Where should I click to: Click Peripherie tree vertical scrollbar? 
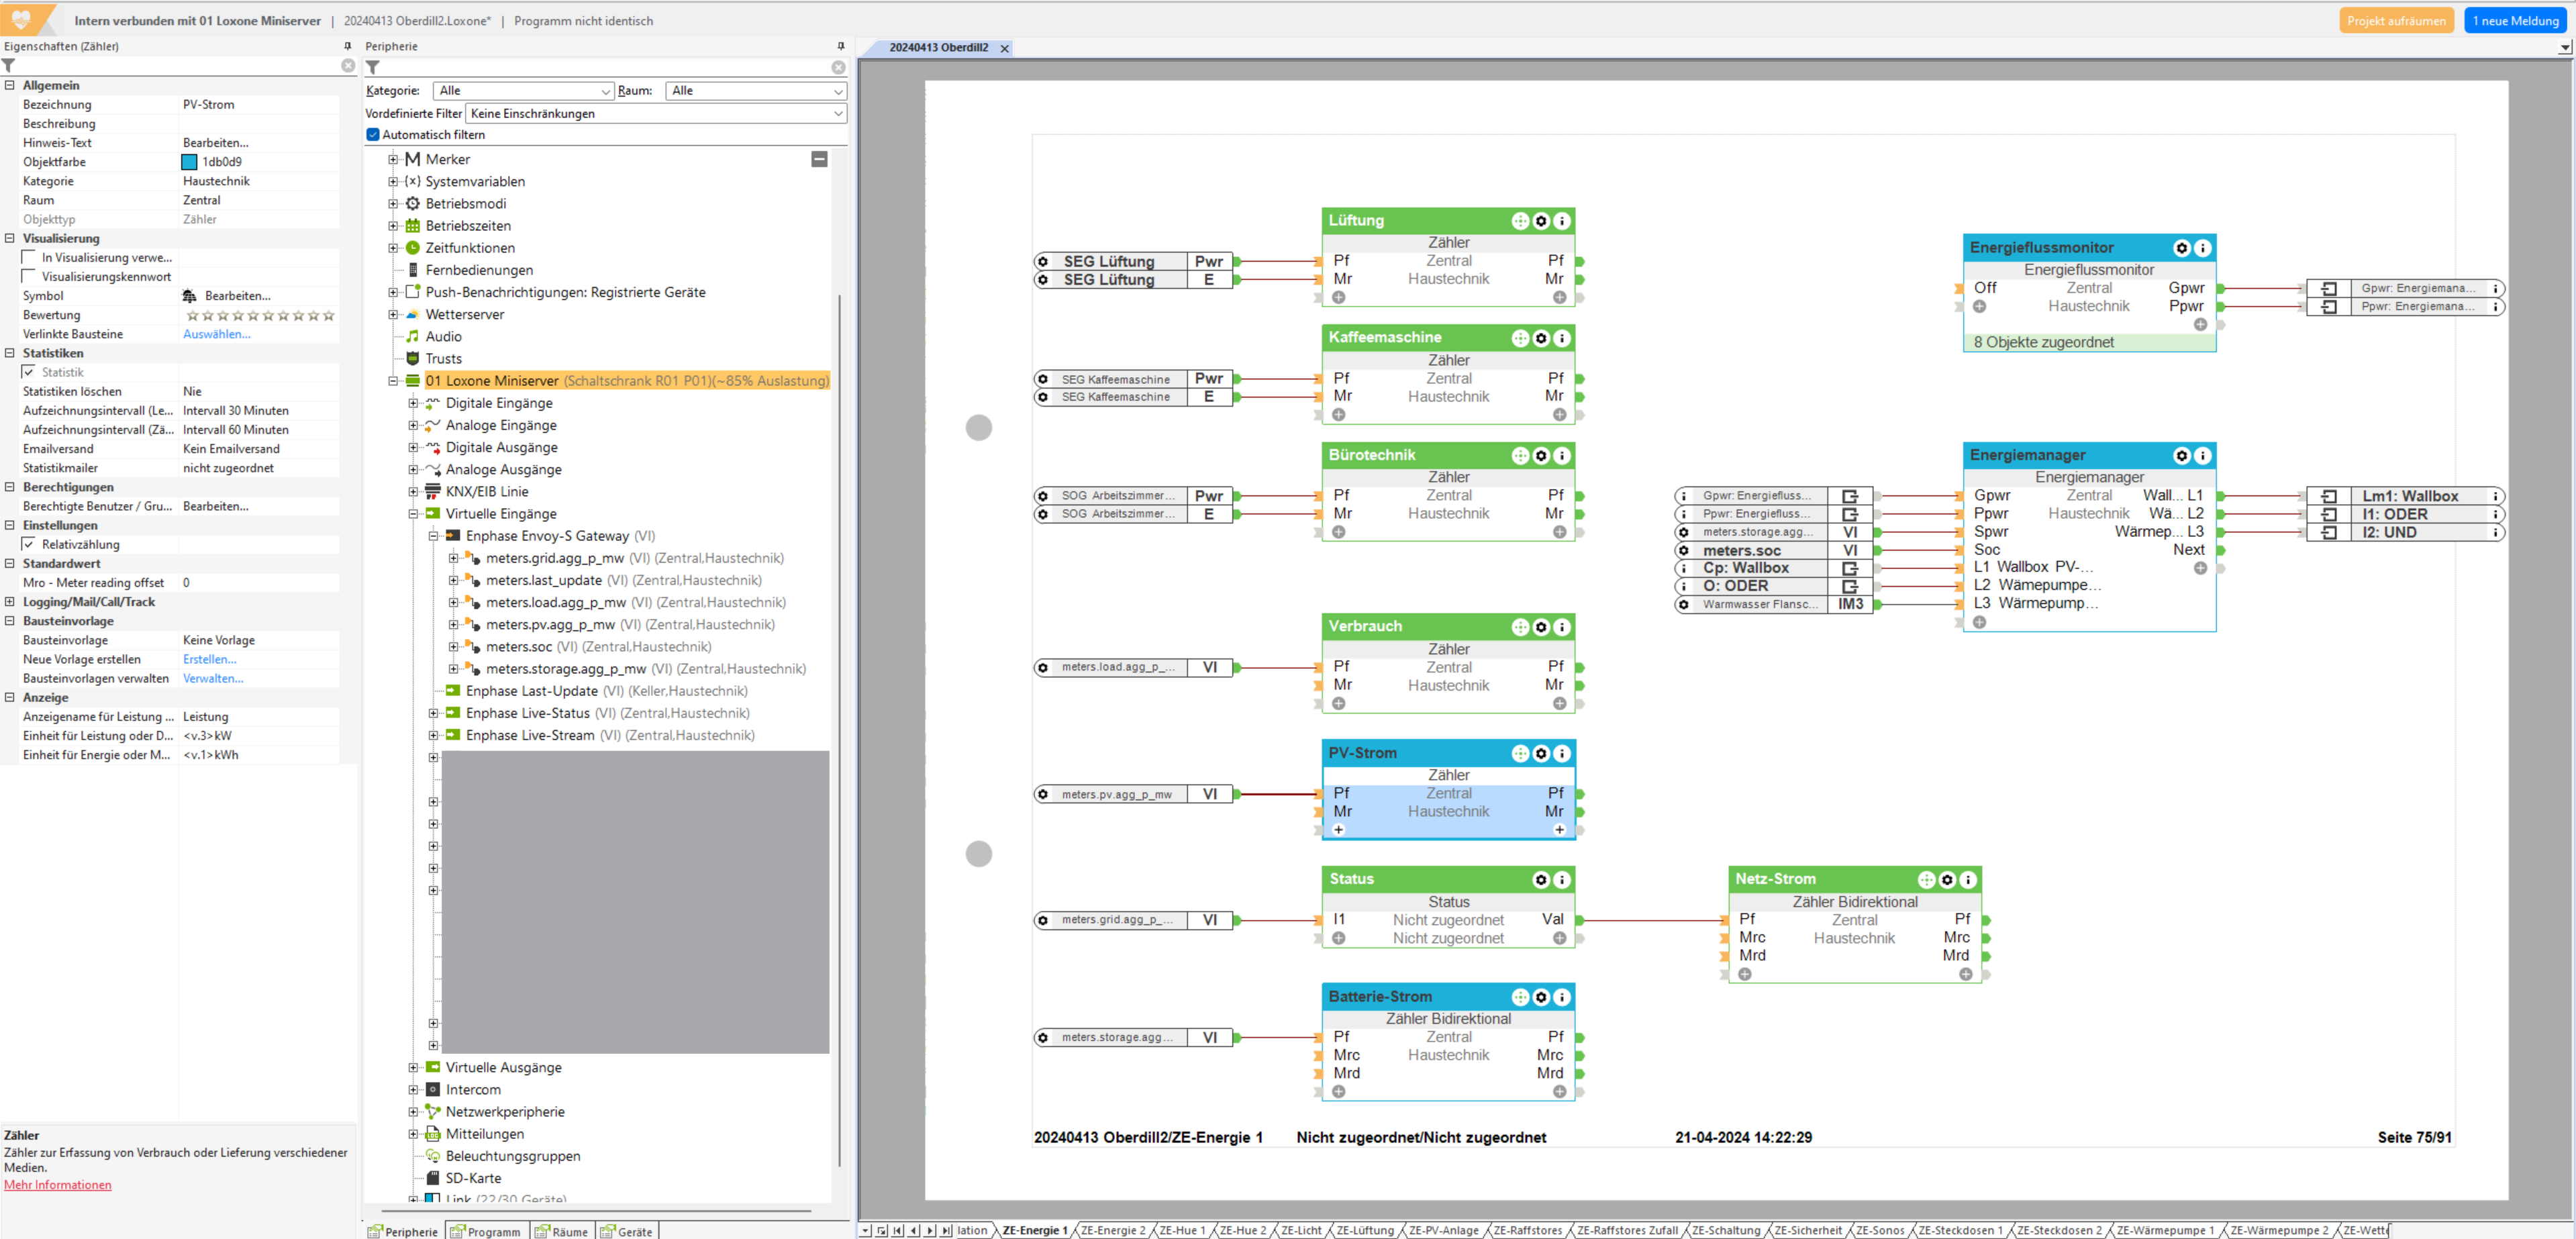click(839, 730)
